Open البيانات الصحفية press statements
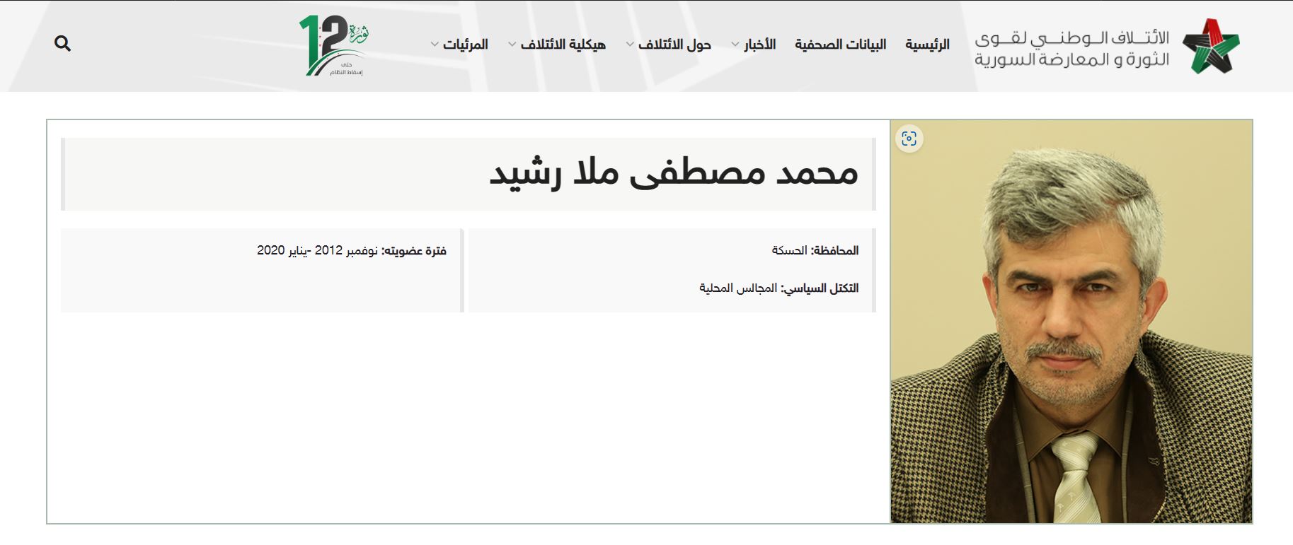 point(840,45)
